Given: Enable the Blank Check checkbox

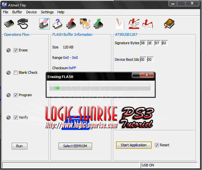Looking at the screenshot, I should click(x=16, y=72).
